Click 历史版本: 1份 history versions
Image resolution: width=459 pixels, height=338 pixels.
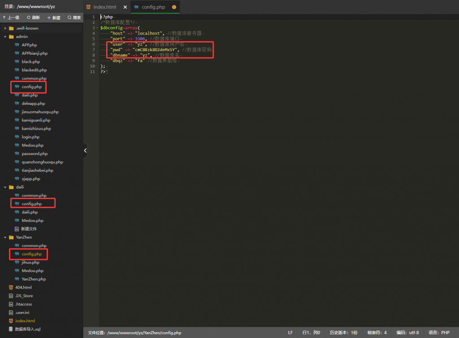click(344, 333)
